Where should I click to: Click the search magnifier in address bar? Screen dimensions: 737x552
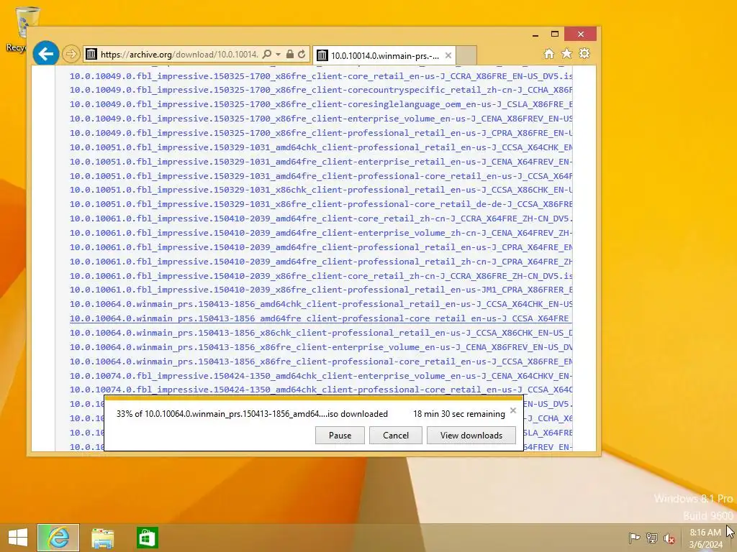click(266, 55)
